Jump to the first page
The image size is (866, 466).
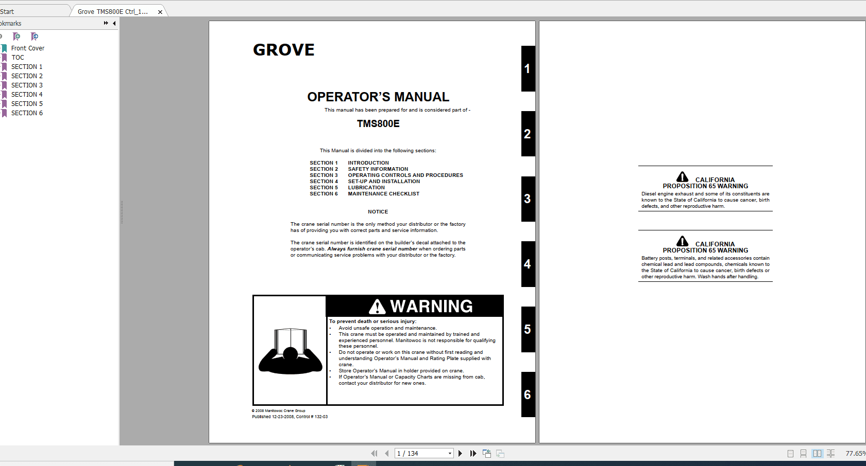click(x=375, y=453)
